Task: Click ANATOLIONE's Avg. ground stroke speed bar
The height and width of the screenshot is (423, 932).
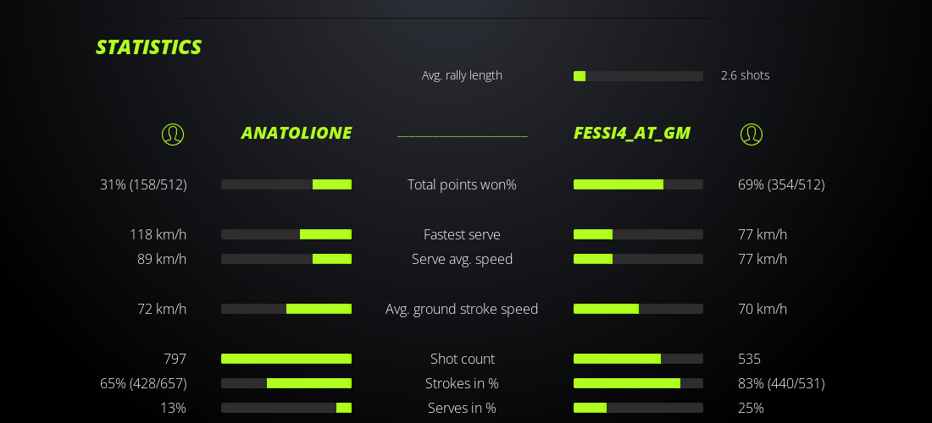Action: [x=286, y=309]
